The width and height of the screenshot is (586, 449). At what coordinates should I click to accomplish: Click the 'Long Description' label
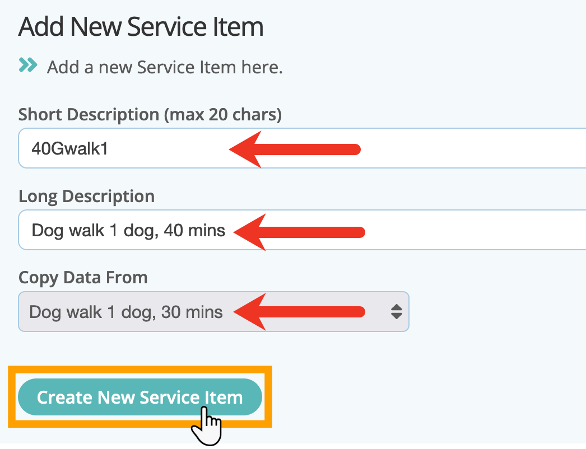[x=86, y=197]
